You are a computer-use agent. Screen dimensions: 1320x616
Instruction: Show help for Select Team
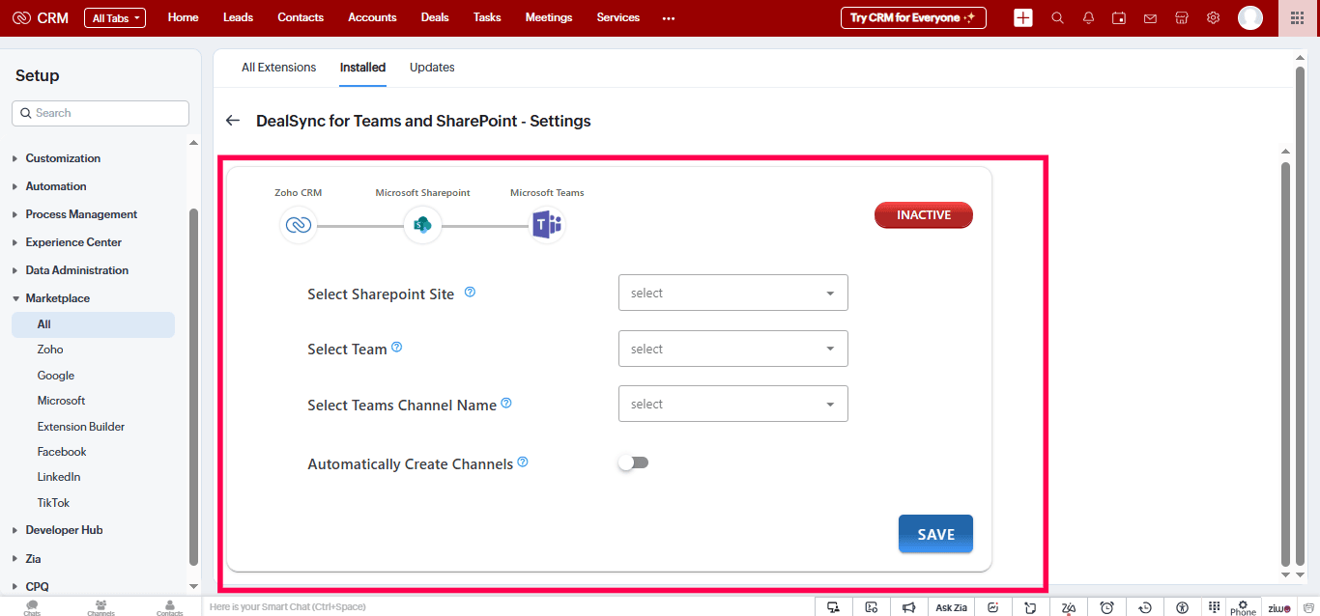coord(396,347)
